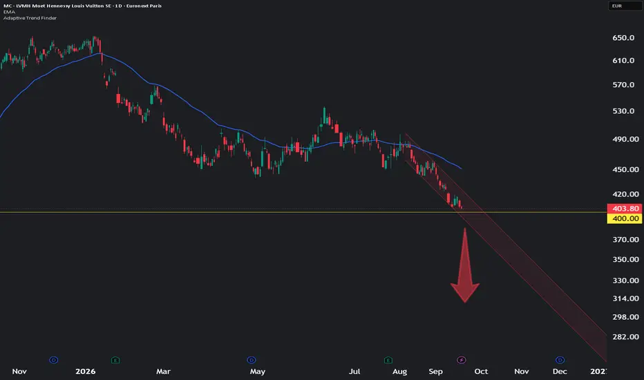Click the red 403.80 current price label

(x=625, y=209)
